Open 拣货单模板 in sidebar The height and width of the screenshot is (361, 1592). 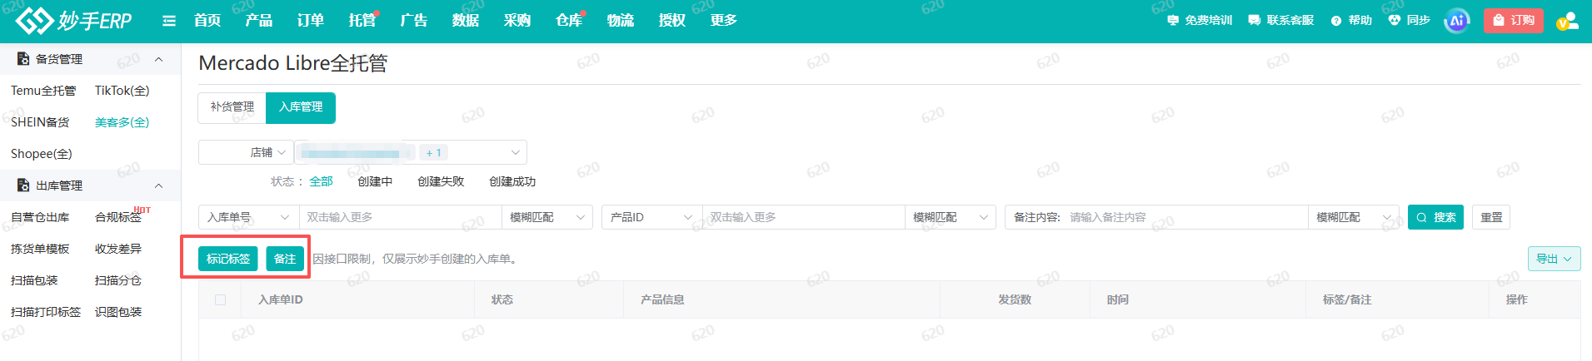coord(40,249)
